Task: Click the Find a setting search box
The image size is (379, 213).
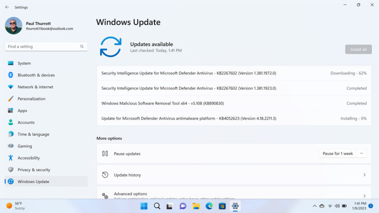Action: [x=46, y=47]
